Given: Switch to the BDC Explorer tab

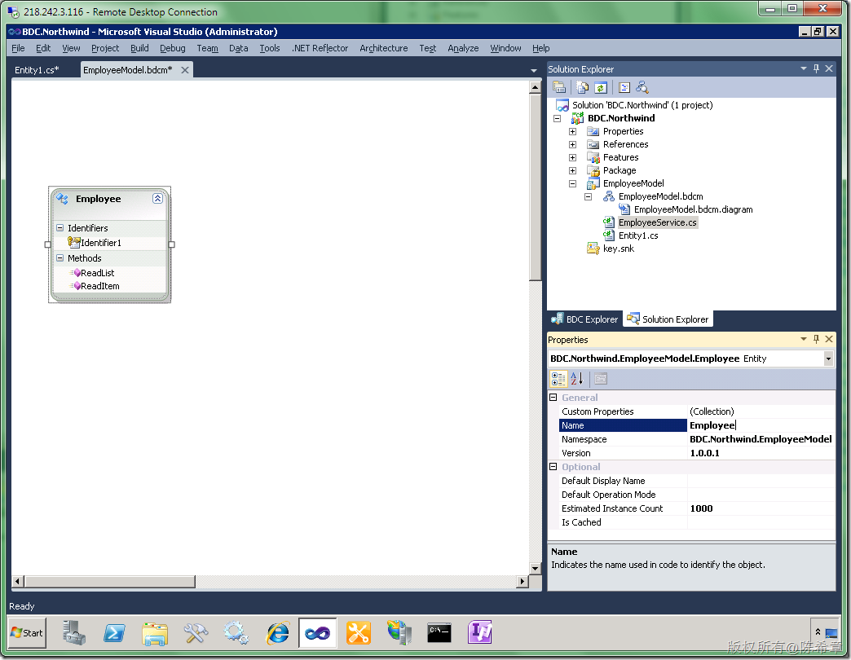Looking at the screenshot, I should pos(584,319).
